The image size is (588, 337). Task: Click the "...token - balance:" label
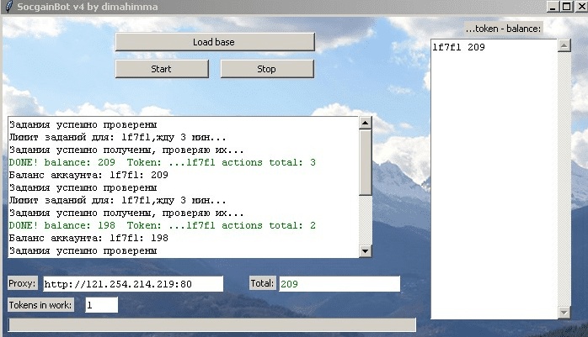click(x=503, y=28)
